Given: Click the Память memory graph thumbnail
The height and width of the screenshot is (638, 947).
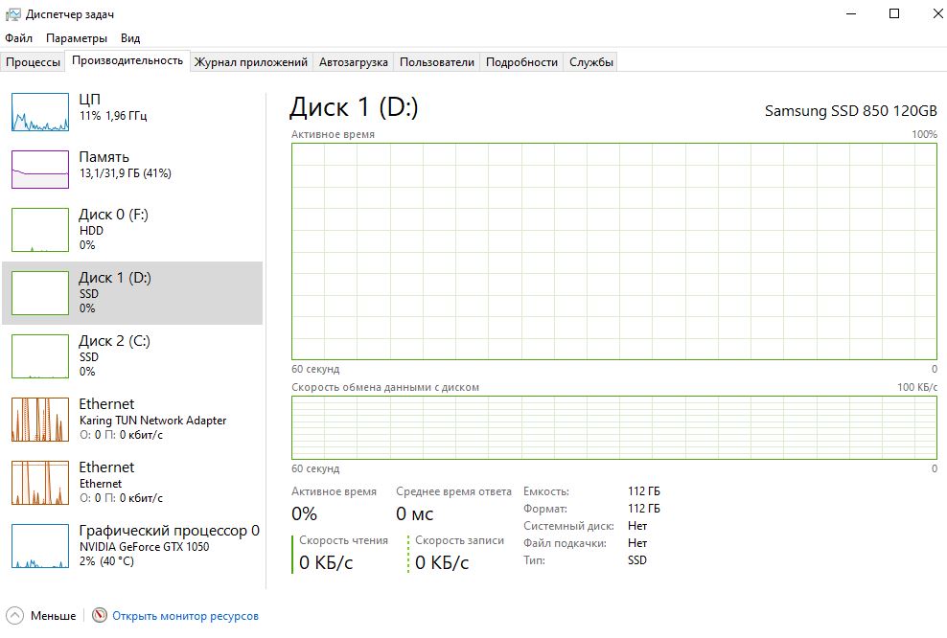Looking at the screenshot, I should [40, 169].
